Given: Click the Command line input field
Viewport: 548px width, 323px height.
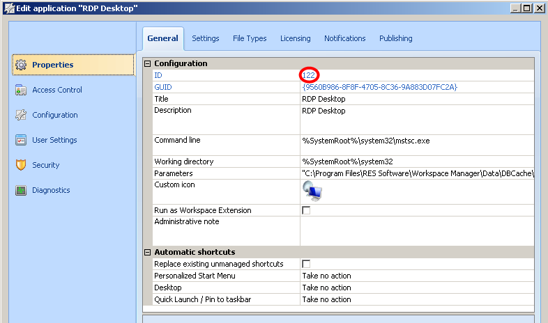Looking at the screenshot, I should [x=417, y=140].
